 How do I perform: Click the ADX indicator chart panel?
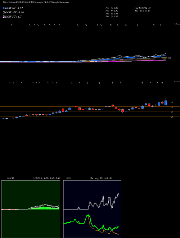(92, 209)
